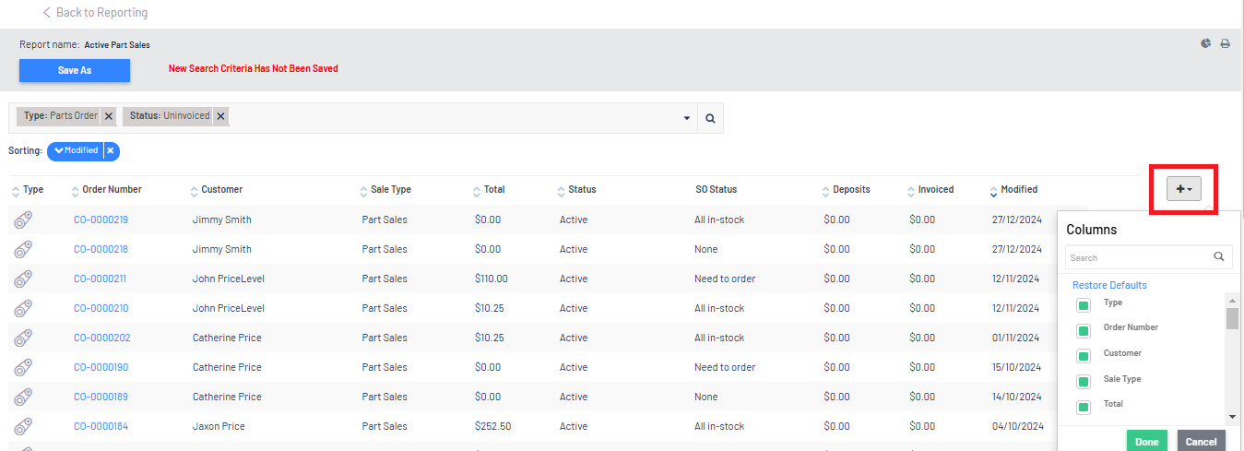Clear the Modified sorting tag
The image size is (1244, 451).
coord(111,150)
